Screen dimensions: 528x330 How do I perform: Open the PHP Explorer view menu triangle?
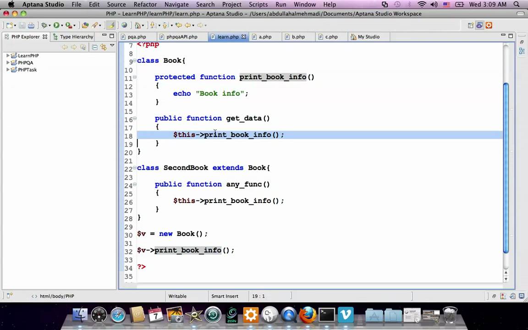click(x=112, y=45)
